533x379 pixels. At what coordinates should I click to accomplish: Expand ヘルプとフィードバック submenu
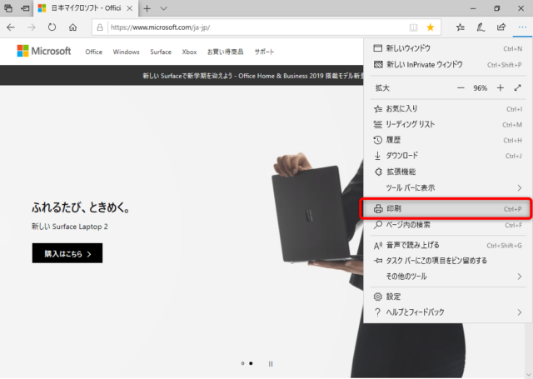448,312
